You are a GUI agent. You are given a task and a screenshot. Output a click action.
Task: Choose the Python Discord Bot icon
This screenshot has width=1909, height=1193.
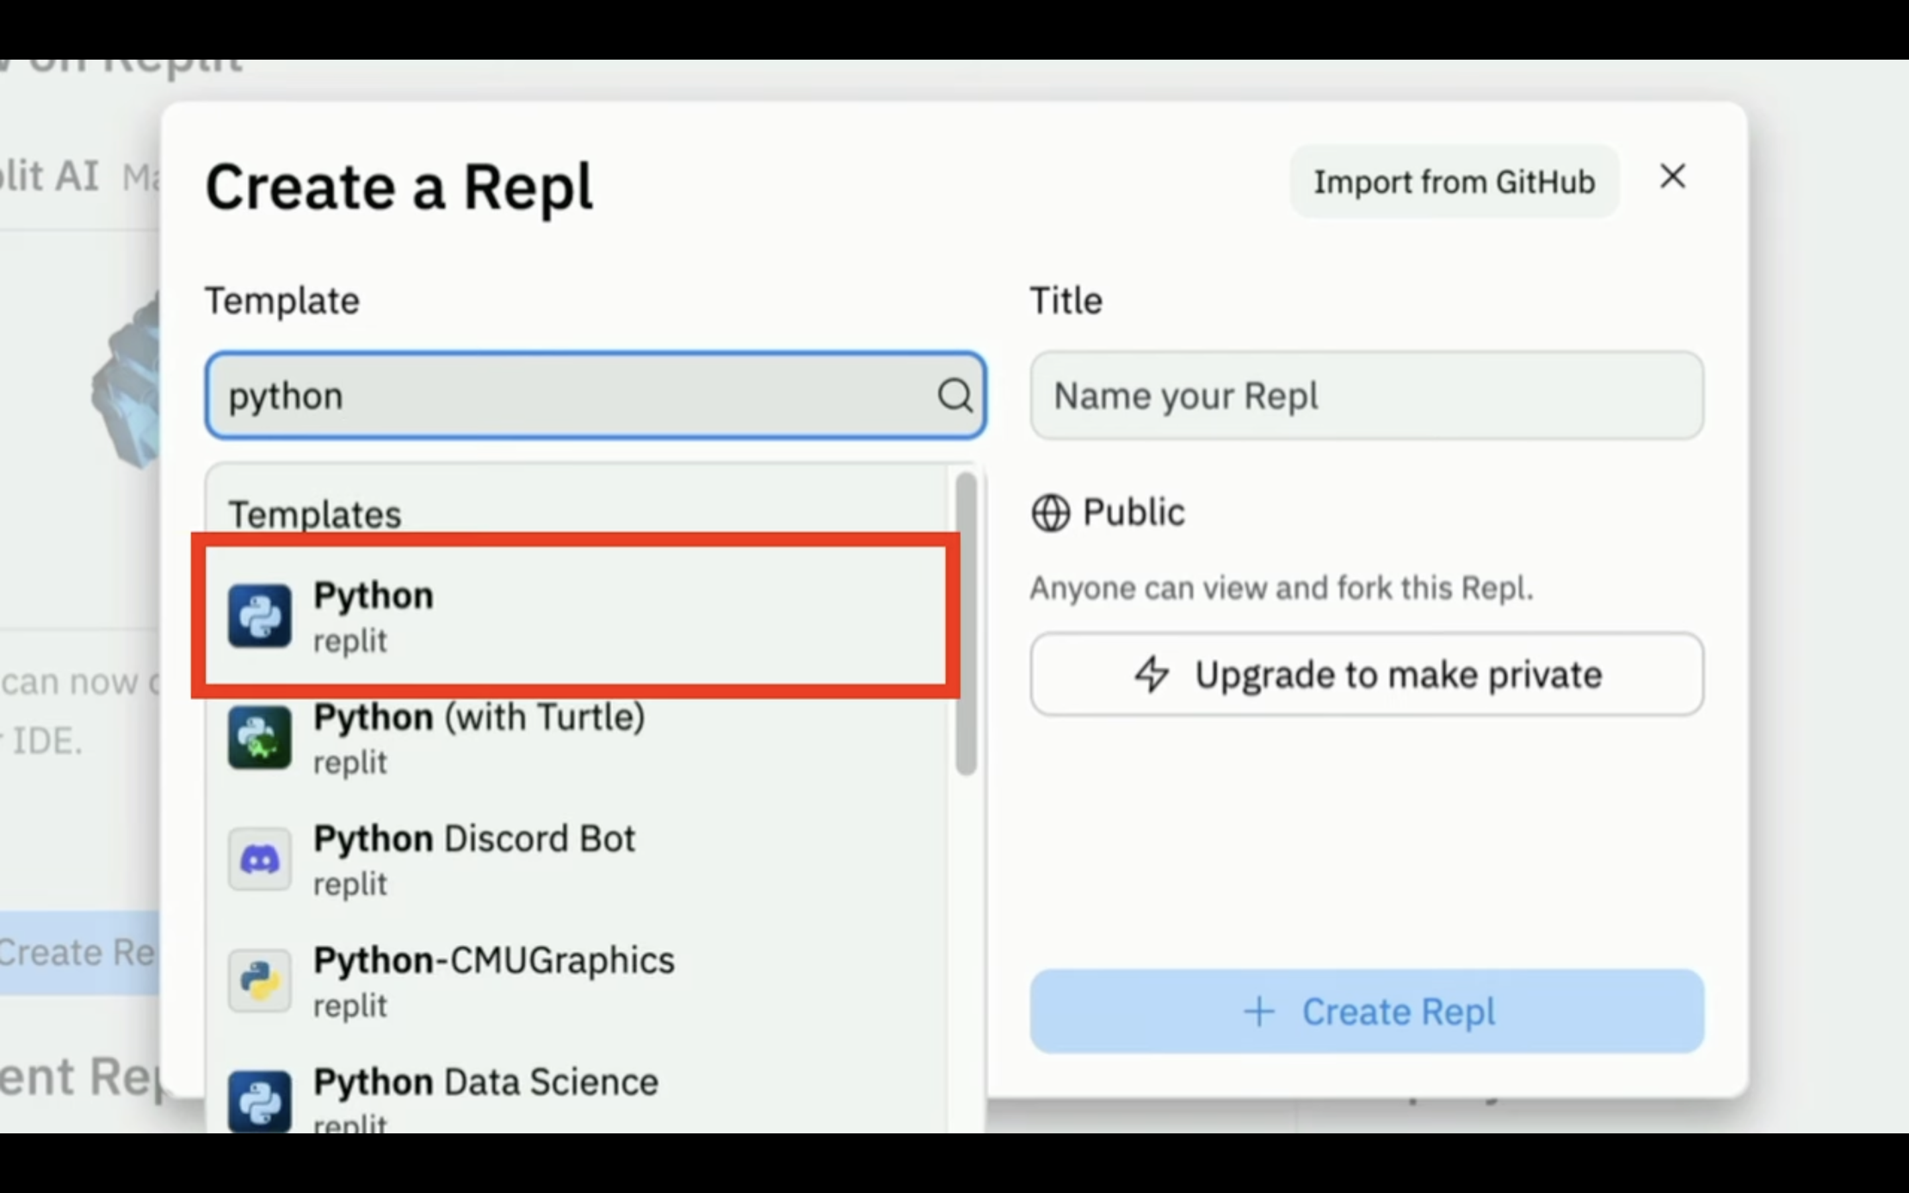click(x=260, y=858)
